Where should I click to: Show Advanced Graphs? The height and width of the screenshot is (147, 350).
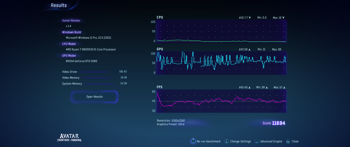pos(271,141)
